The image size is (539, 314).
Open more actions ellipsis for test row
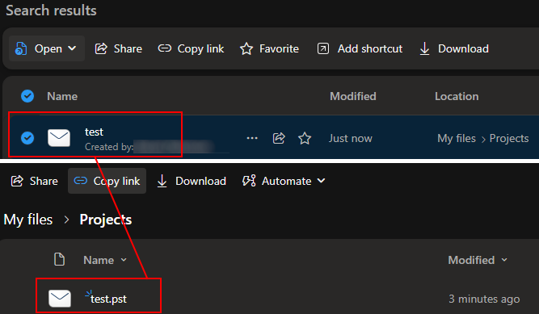click(x=252, y=138)
